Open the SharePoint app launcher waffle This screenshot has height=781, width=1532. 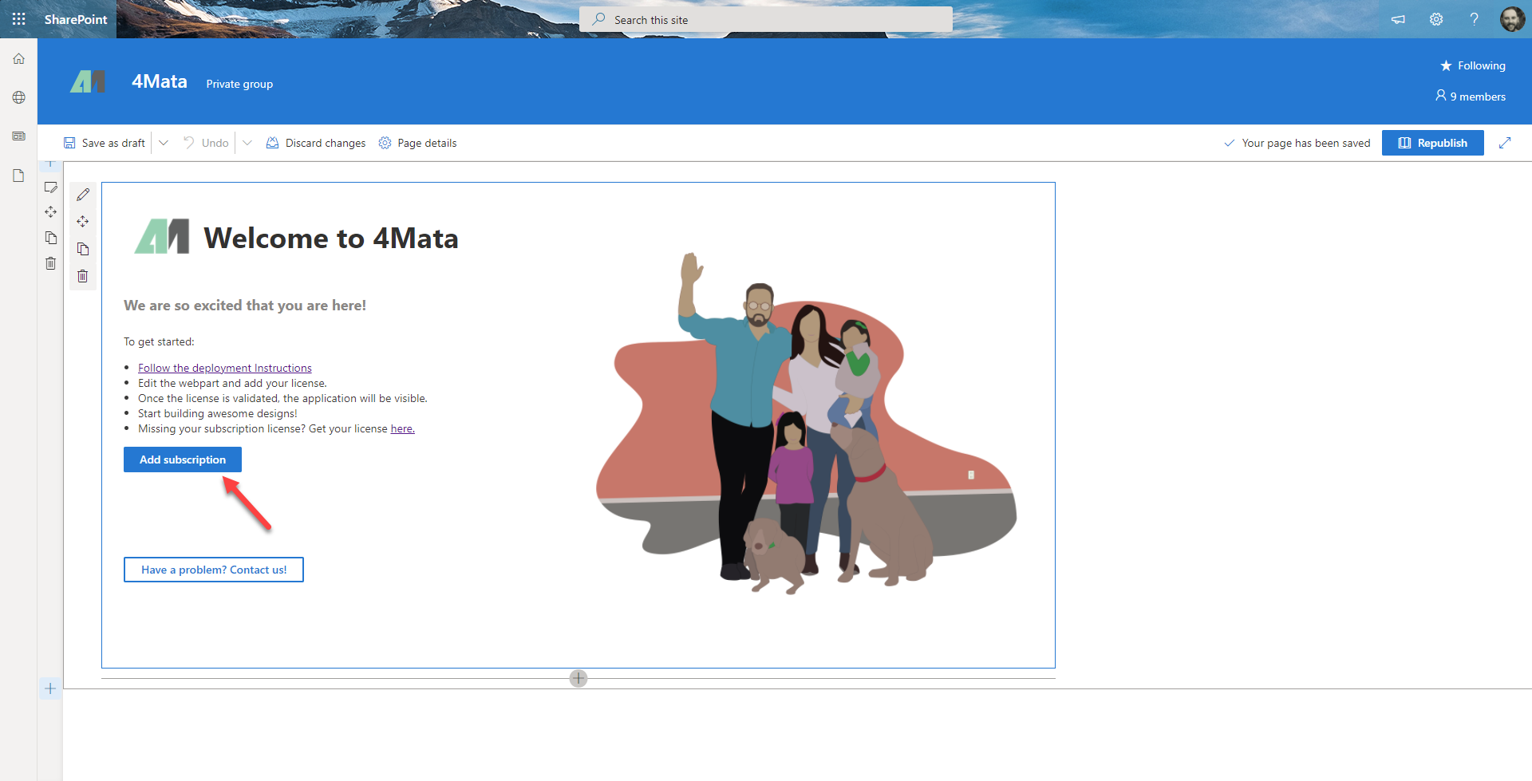click(19, 19)
